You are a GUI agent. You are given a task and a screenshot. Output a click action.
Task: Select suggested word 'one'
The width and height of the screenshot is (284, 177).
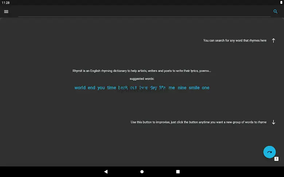(x=206, y=88)
